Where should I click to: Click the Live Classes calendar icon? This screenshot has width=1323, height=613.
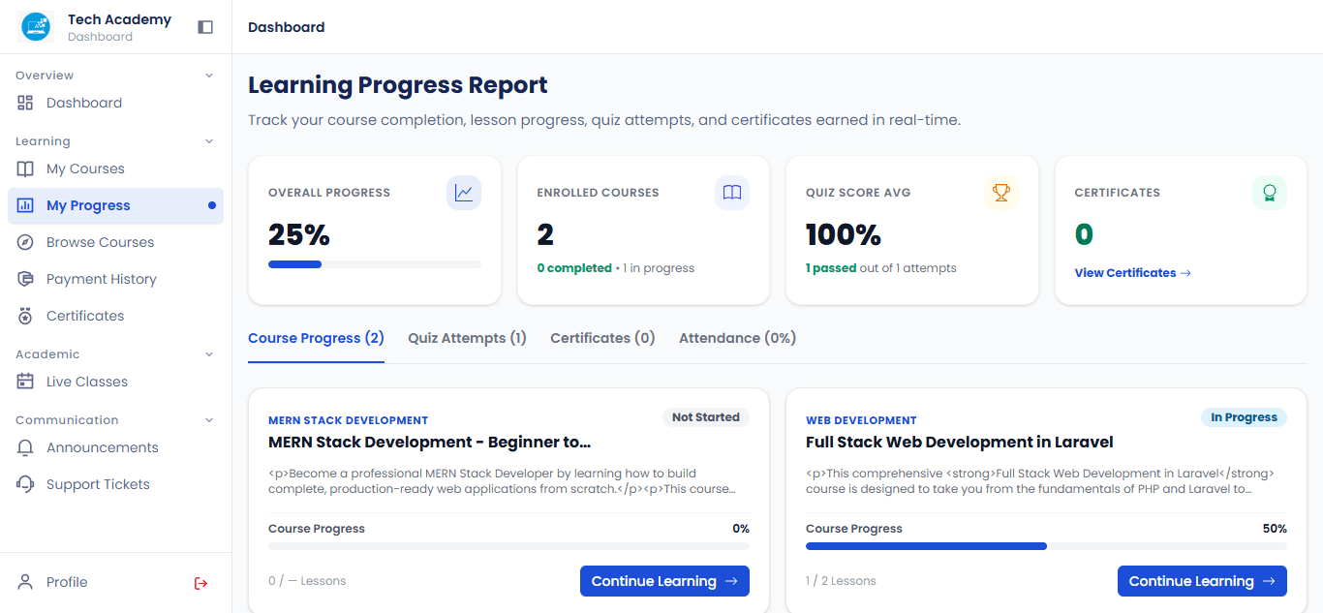click(26, 382)
